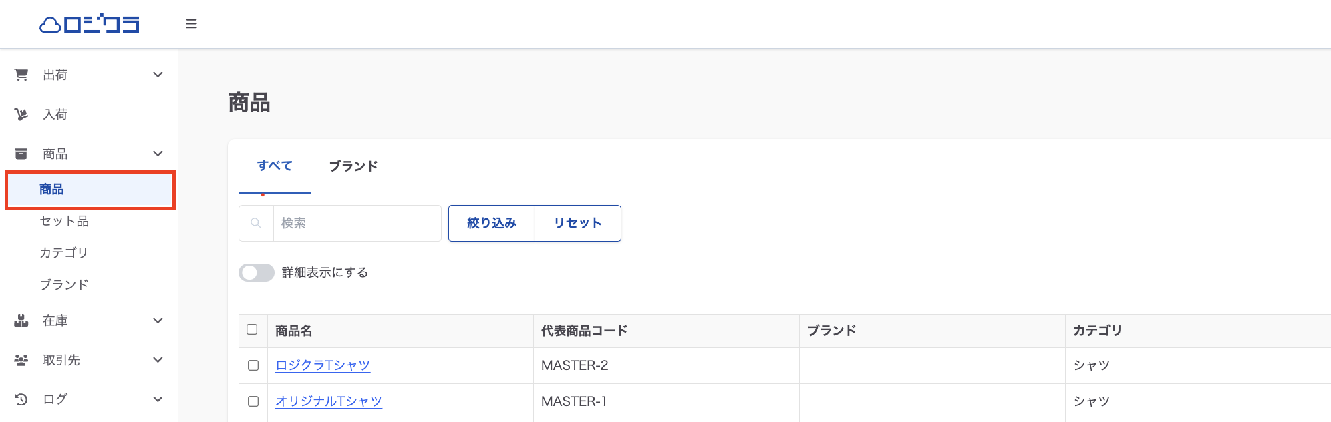The height and width of the screenshot is (422, 1331).
Task: Tick the オリジナルTシャツ row checkbox
Action: click(x=253, y=401)
